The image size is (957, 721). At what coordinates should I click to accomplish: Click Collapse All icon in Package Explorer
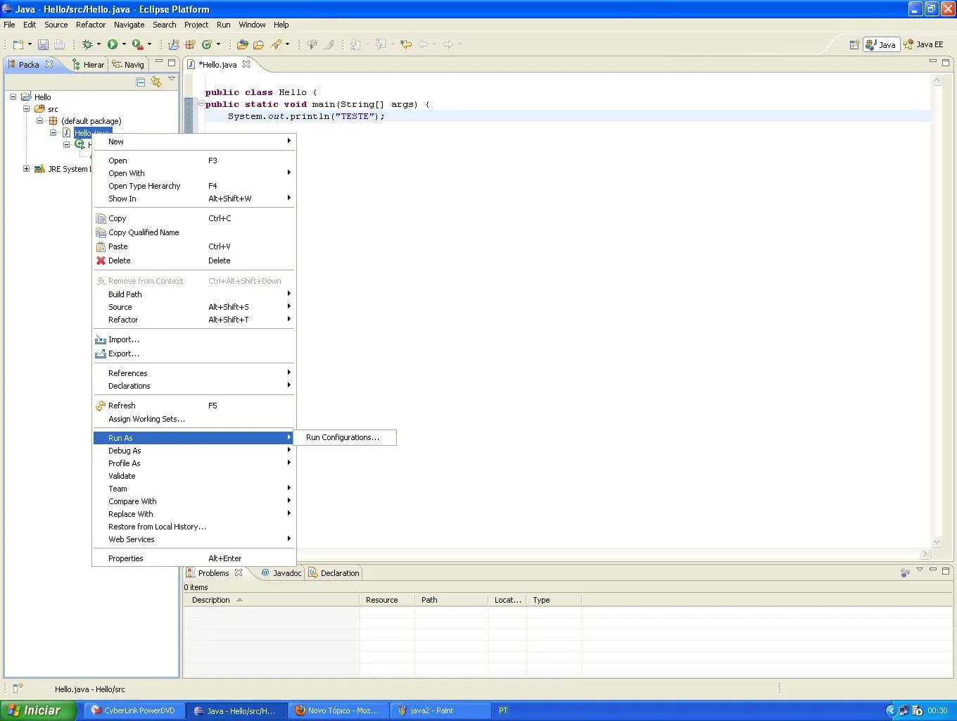[x=141, y=82]
